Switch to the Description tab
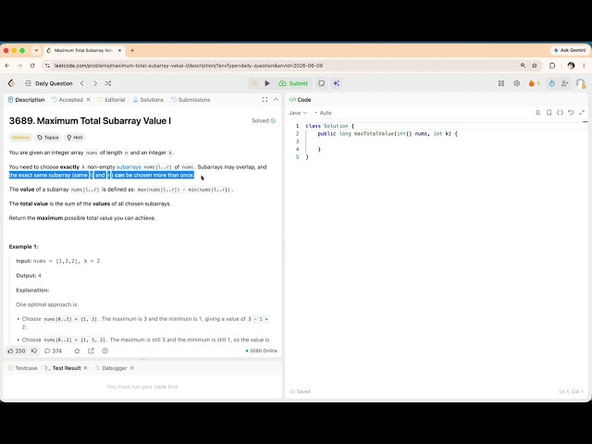This screenshot has height=444, width=592. [x=27, y=100]
